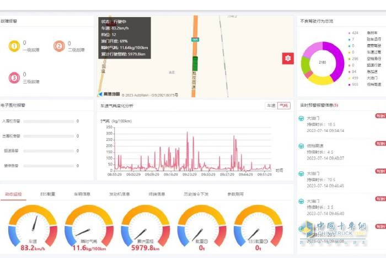
Task: Click the orange level-2 fault (二级故障) icon
Action: pyautogui.click(x=59, y=46)
